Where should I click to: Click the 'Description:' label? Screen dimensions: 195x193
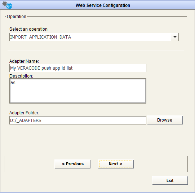(21, 76)
